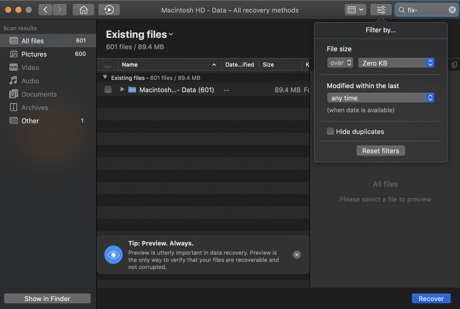
Task: Click the Other sidebar icon
Action: point(14,120)
